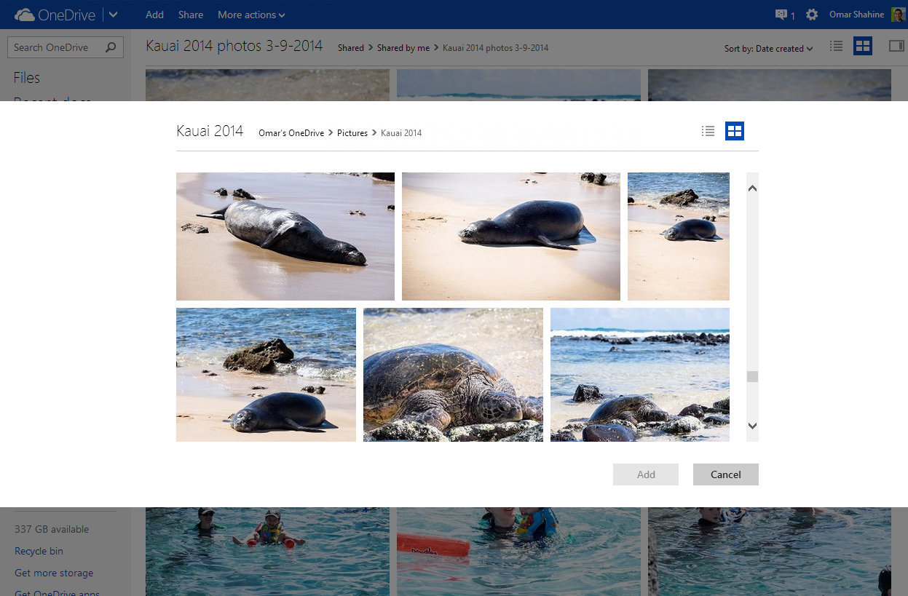Click the OneDrive cloud logo
The width and height of the screenshot is (908, 596).
pyautogui.click(x=23, y=14)
